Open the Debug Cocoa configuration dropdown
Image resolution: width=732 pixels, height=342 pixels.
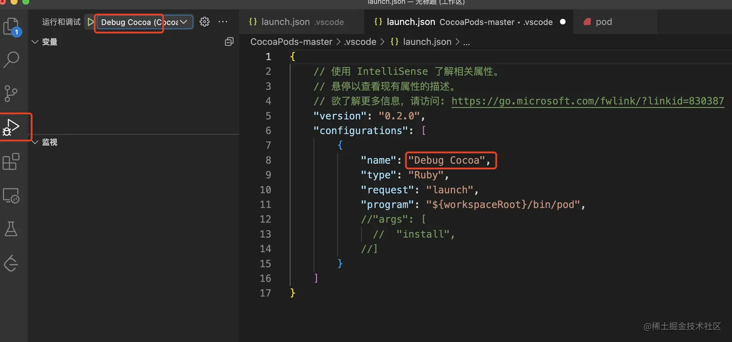[x=145, y=22]
